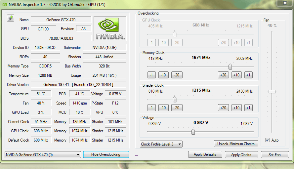Click the Shader Clock slider handle
The height and width of the screenshot is (169, 294).
point(175,99)
